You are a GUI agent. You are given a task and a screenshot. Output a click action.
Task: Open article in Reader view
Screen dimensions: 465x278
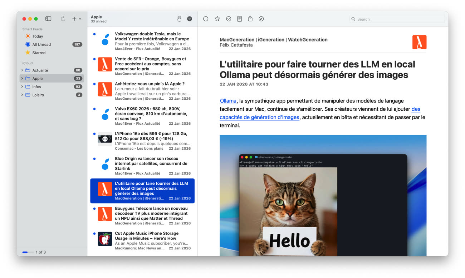[240, 19]
